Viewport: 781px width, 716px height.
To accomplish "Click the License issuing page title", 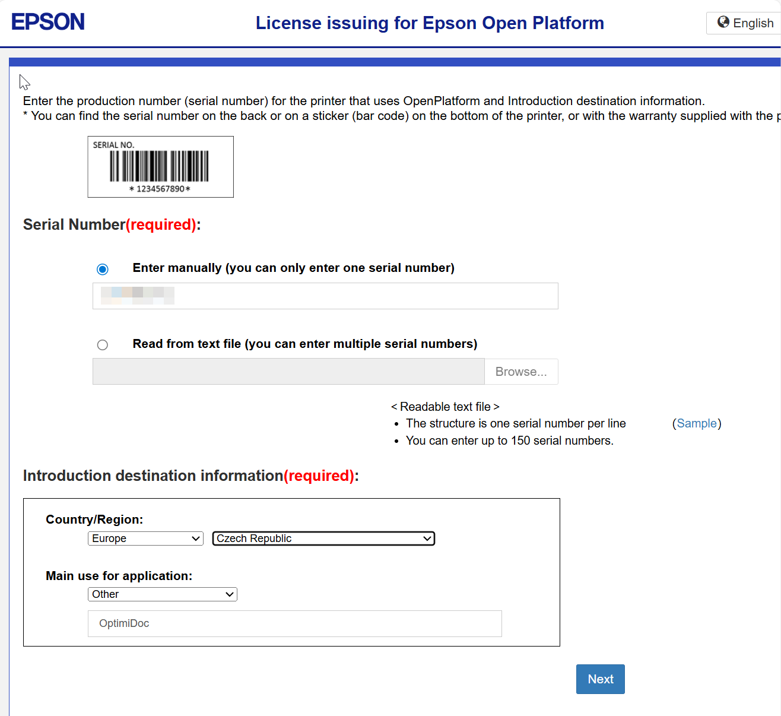I will (430, 23).
